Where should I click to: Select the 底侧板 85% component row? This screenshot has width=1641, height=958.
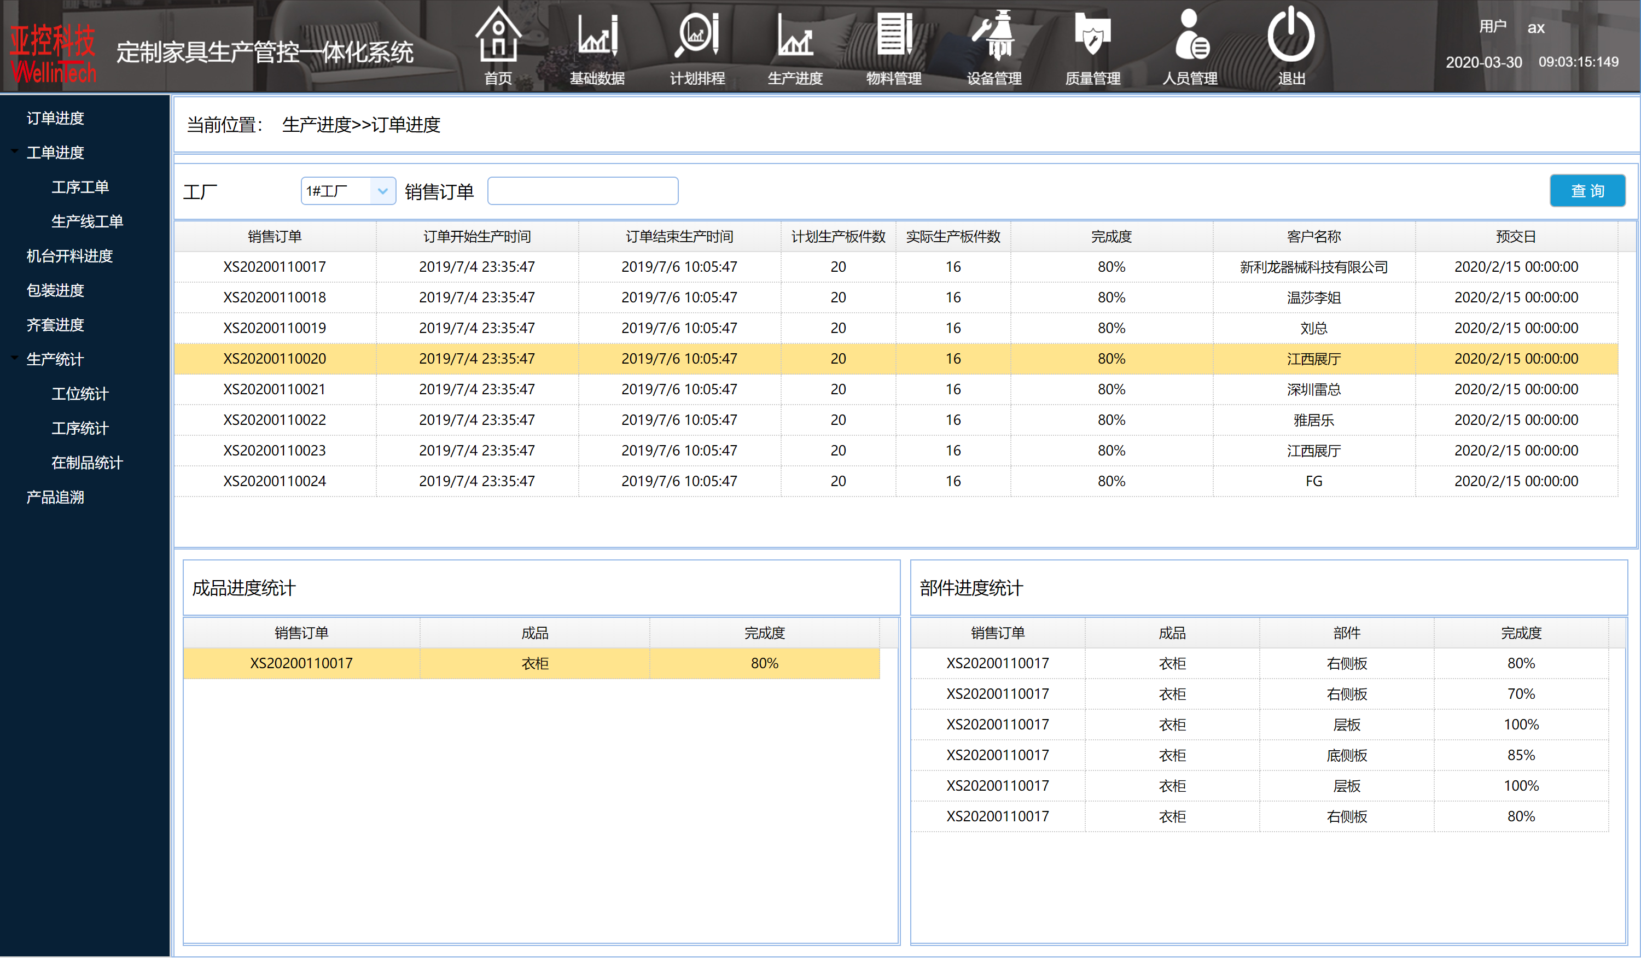1346,755
